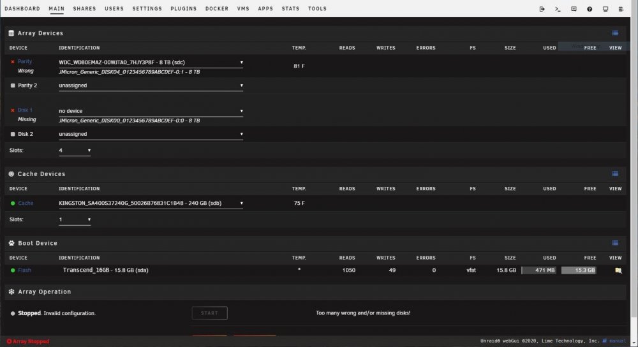Image resolution: width=638 pixels, height=347 pixels.
Task: Go to the DASHBOARD tab
Action: click(x=22, y=8)
